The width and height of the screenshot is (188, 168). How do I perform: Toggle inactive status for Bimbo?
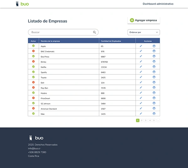(x=34, y=61)
